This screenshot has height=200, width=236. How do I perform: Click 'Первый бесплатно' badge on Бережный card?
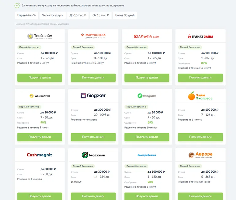point(83,166)
